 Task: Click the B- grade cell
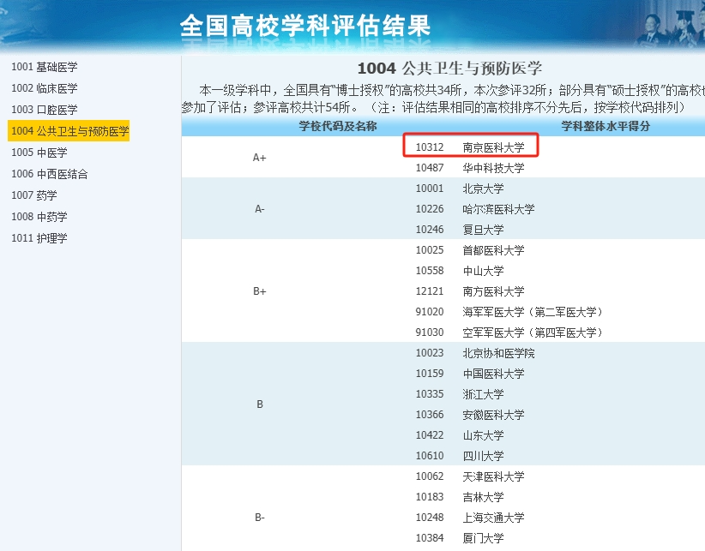click(x=259, y=518)
